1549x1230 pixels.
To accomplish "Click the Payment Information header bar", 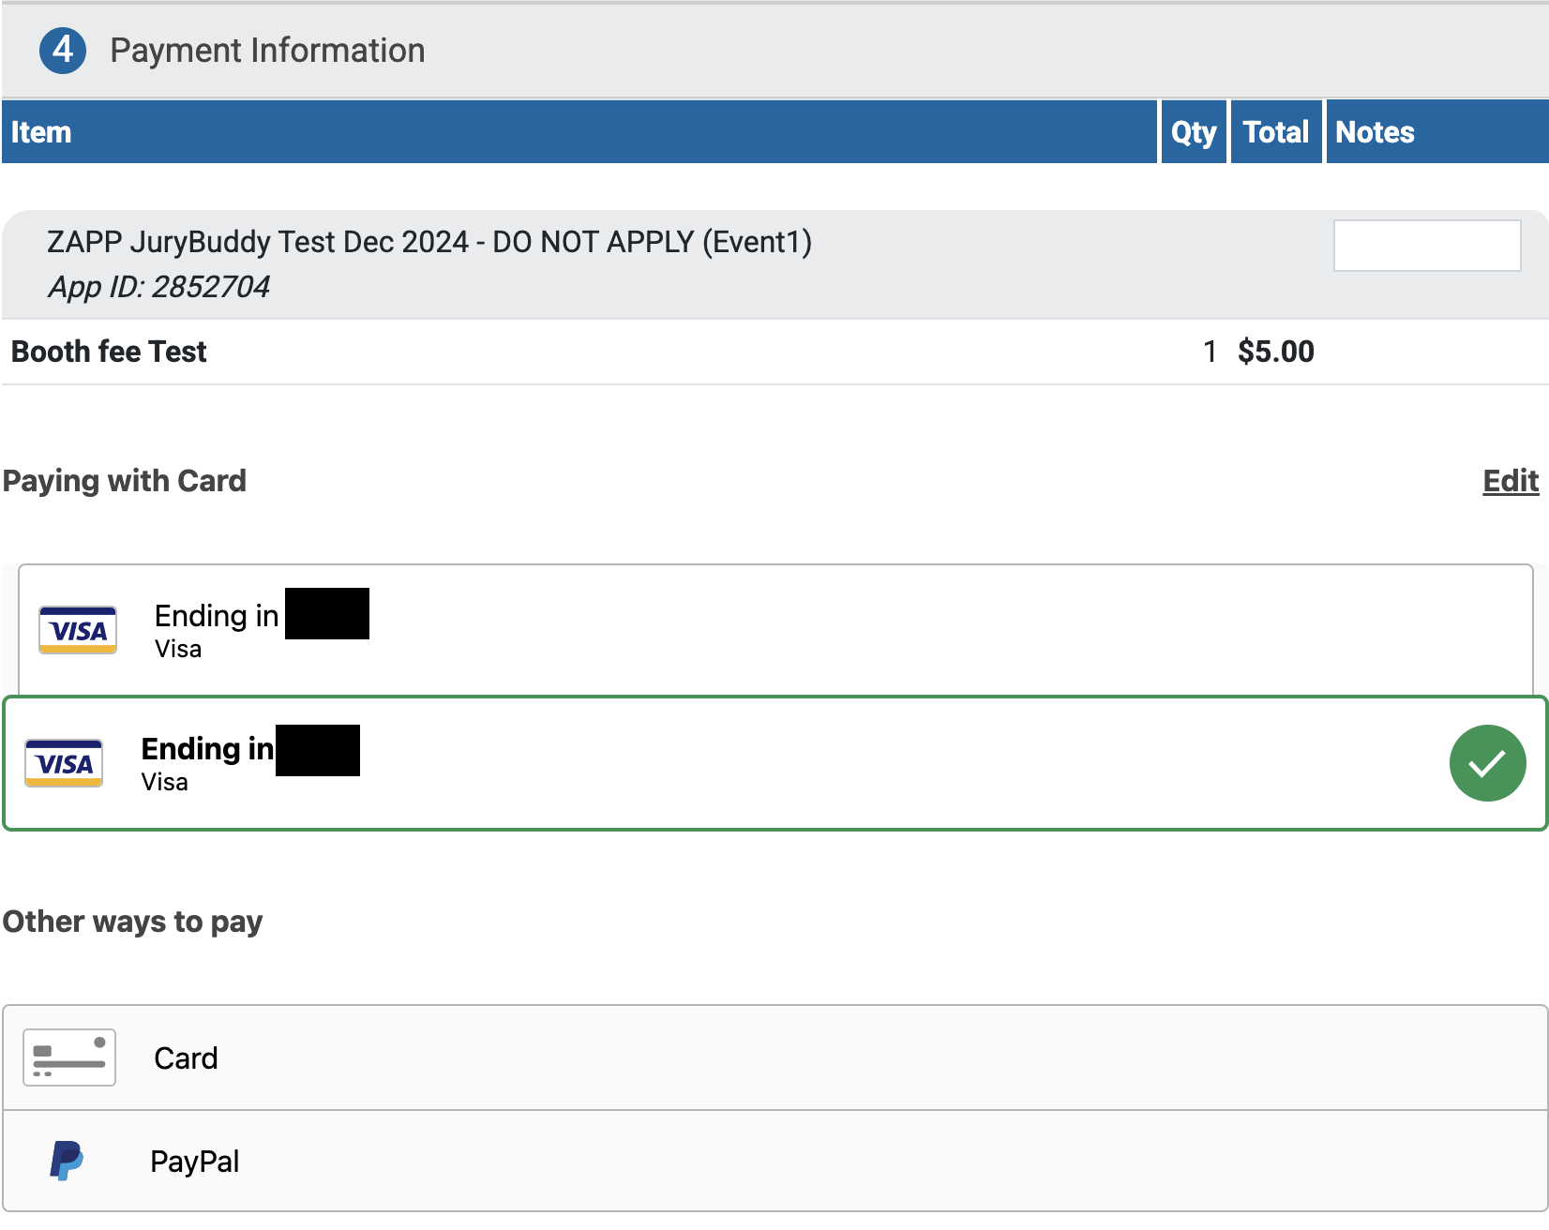I will (267, 50).
